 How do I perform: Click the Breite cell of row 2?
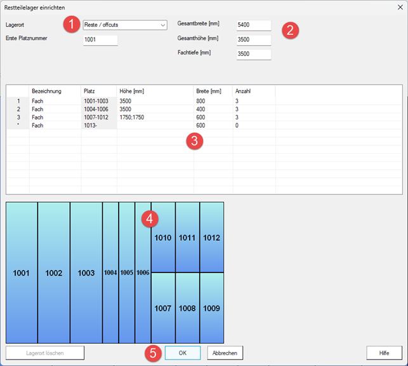coord(213,109)
